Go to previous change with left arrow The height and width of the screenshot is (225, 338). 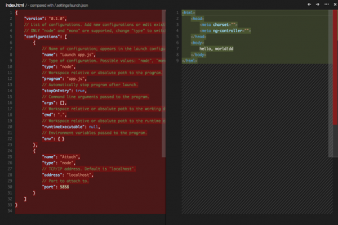point(309,4)
